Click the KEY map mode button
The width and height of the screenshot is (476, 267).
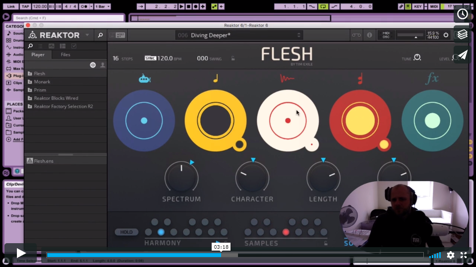pyautogui.click(x=418, y=6)
